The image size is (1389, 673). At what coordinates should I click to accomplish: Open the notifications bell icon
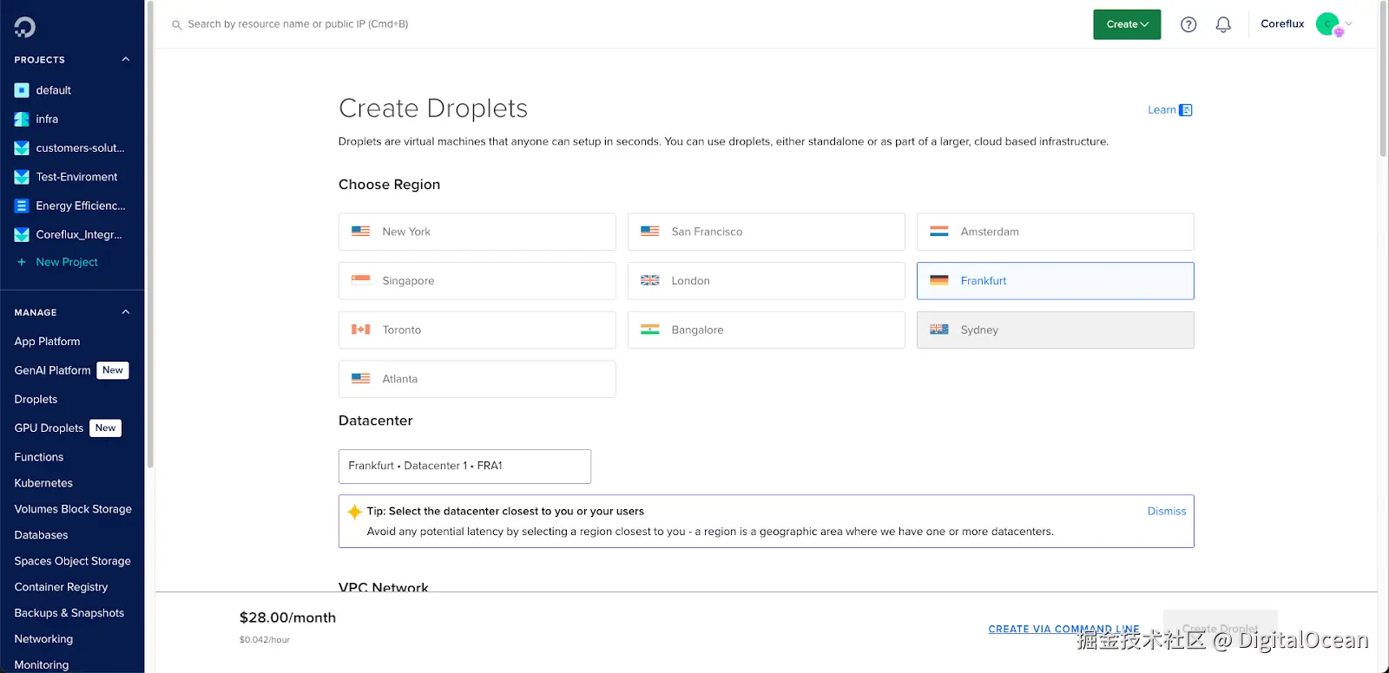pyautogui.click(x=1223, y=24)
